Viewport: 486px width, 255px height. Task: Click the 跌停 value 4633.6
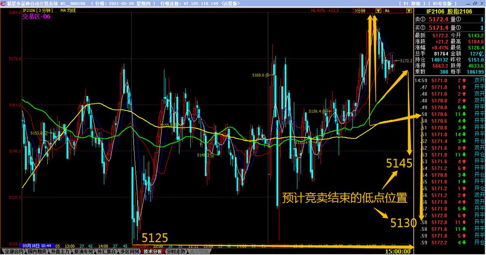coord(475,66)
